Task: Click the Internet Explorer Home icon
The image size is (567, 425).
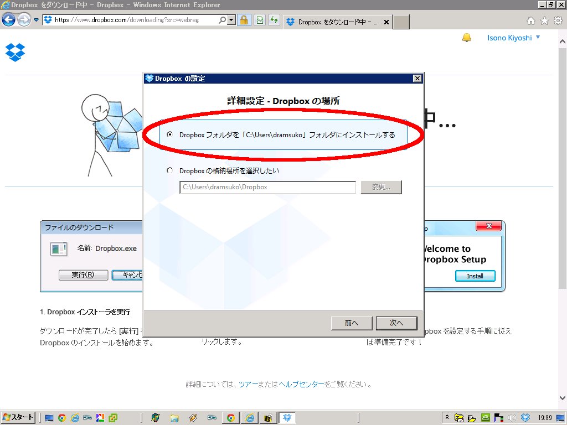Action: pyautogui.click(x=531, y=21)
